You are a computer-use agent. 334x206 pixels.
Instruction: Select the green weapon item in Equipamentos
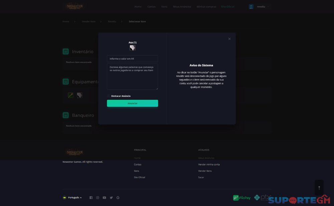click(x=70, y=95)
